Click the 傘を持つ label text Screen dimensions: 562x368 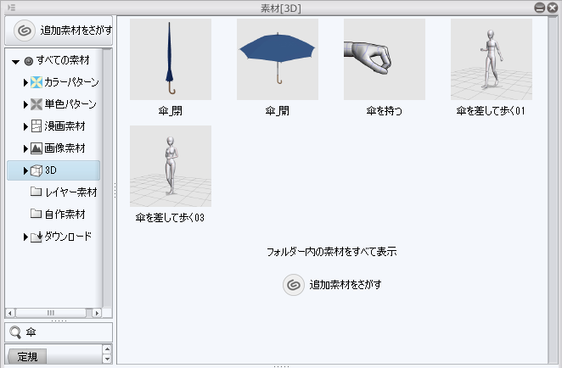[385, 111]
